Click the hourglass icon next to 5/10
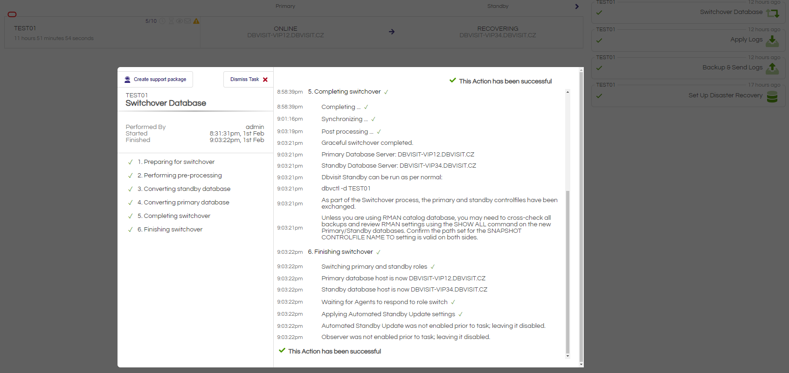 (171, 21)
